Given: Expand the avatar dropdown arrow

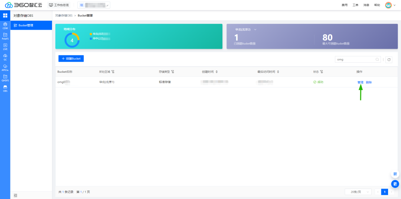Looking at the screenshot, I should point(395,5).
